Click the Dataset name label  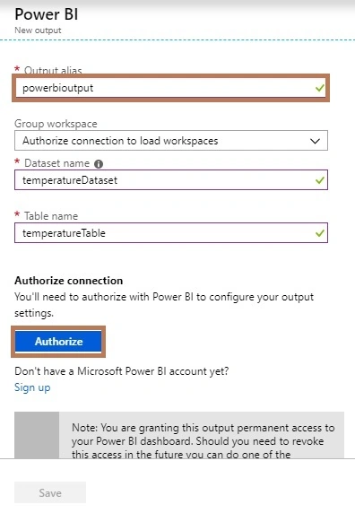[56, 163]
